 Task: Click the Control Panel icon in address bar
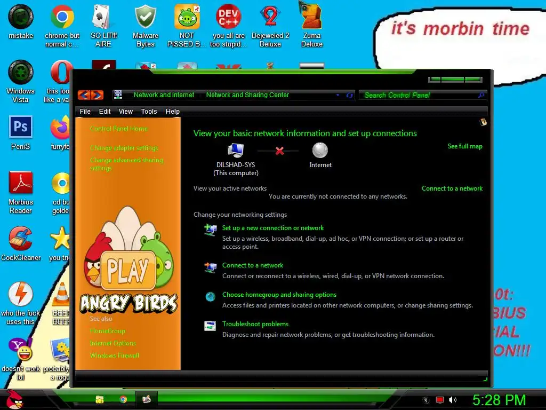(x=118, y=94)
